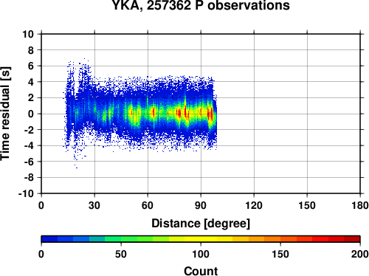Viewport: 369px width, 276px height.
Task: Click the plot title 'YKA, 257362 P observations'
Action: pyautogui.click(x=201, y=5)
